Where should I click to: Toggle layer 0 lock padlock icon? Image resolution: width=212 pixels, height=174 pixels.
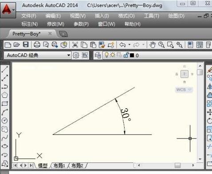pyautogui.click(x=126, y=55)
